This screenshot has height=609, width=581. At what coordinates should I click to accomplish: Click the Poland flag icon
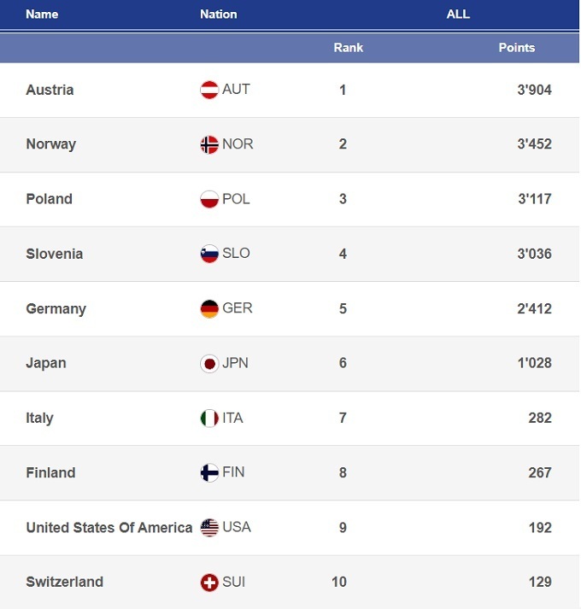coord(209,199)
